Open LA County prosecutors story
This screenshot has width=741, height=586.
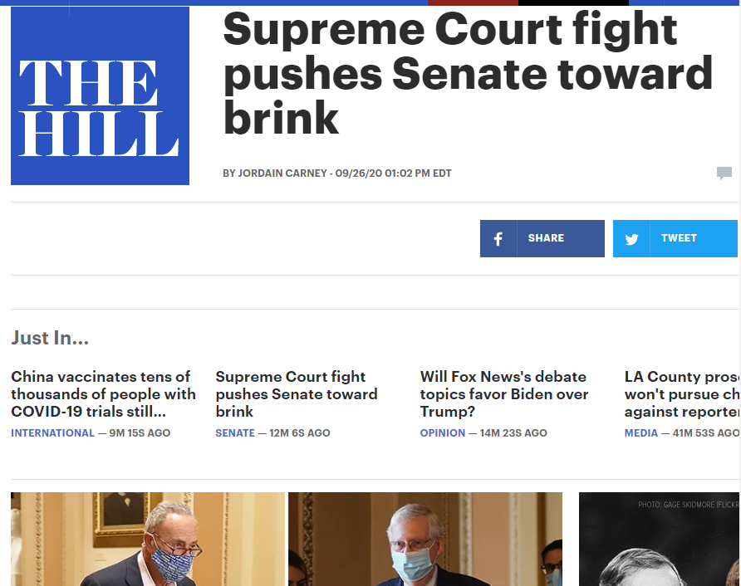point(682,394)
